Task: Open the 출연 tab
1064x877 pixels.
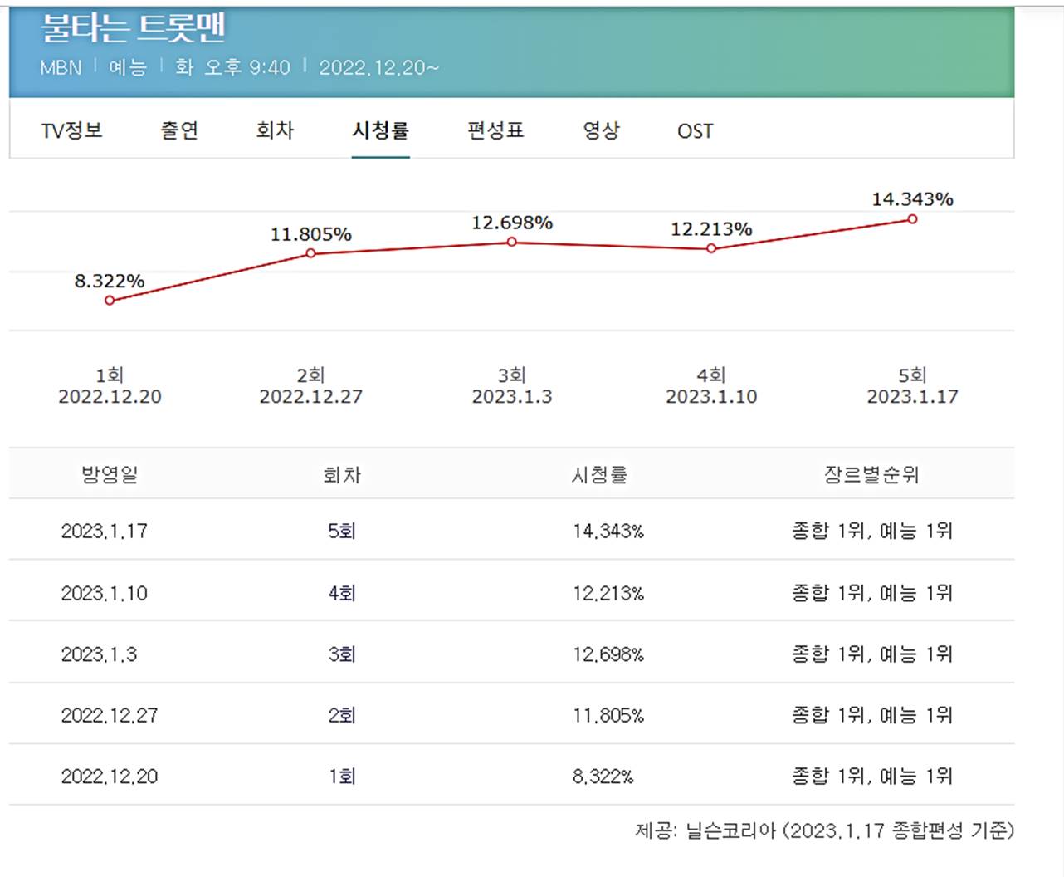Action: coord(178,130)
